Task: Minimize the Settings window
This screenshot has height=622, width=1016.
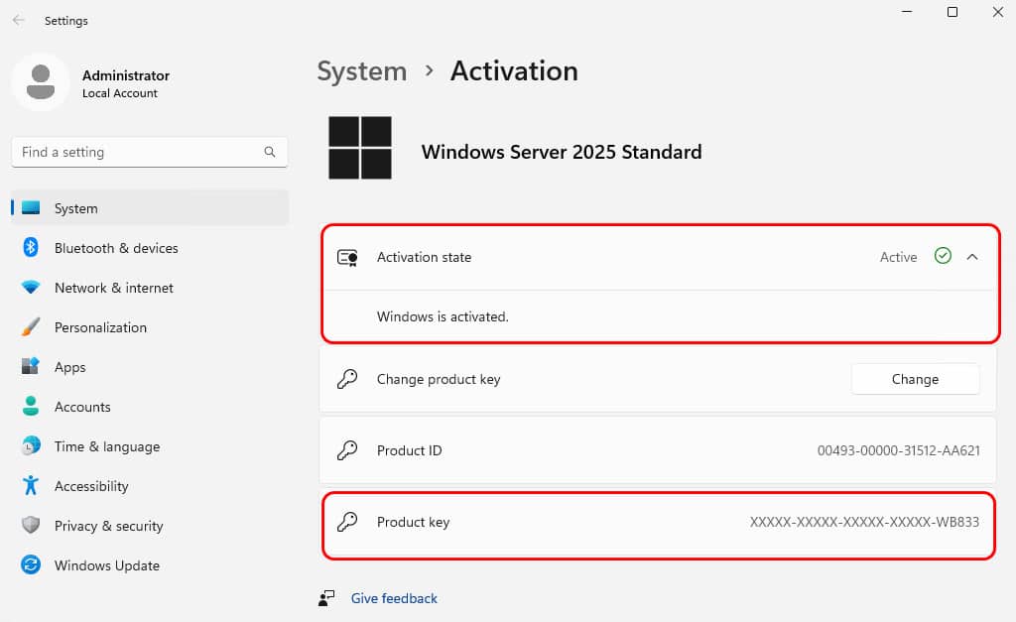Action: tap(907, 12)
